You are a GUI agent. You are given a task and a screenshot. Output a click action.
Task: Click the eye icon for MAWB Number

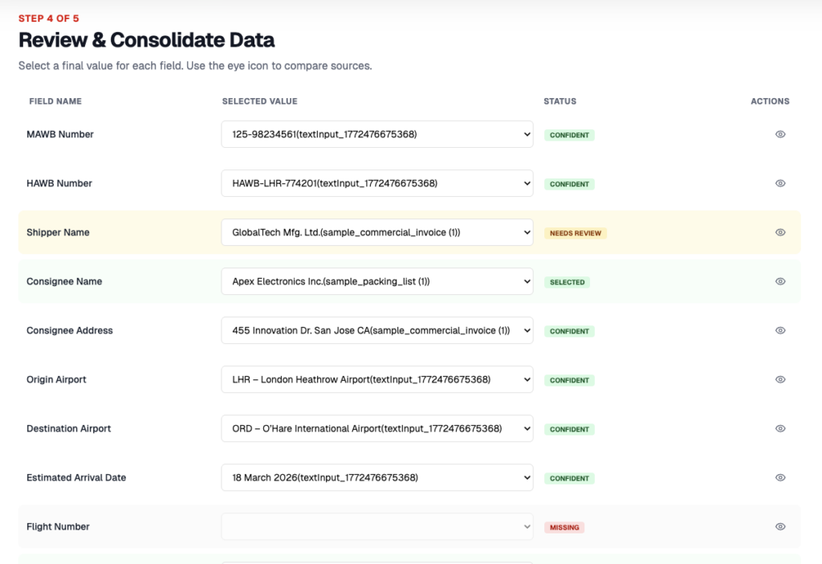[x=779, y=134]
